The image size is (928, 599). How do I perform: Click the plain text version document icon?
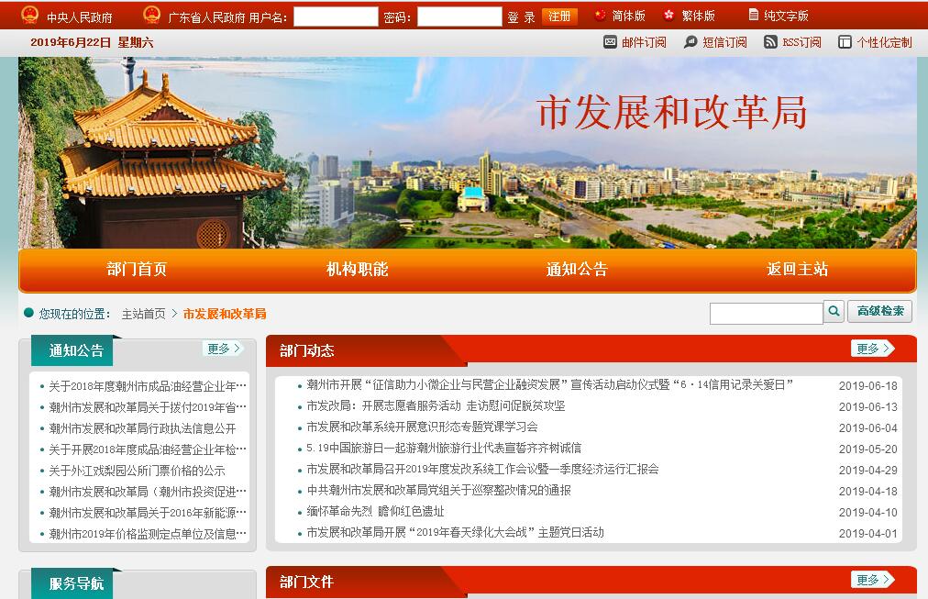[754, 16]
